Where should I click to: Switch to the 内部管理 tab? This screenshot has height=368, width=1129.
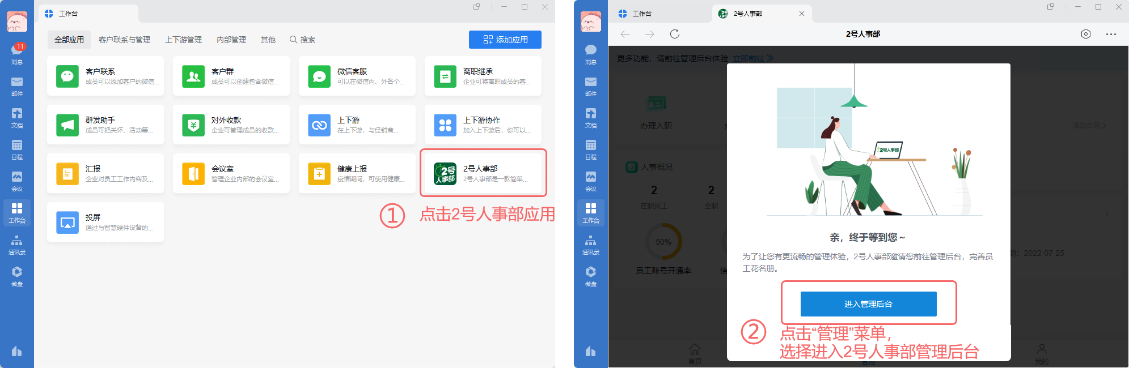(x=231, y=40)
